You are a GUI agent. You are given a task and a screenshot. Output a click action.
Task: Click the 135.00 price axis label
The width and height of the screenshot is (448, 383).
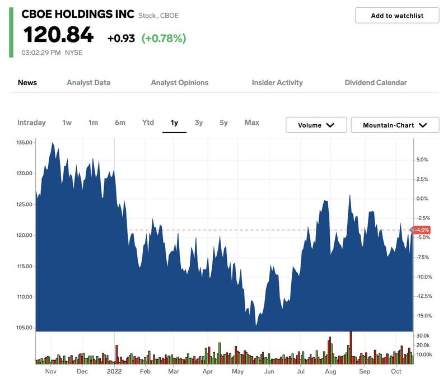click(24, 142)
